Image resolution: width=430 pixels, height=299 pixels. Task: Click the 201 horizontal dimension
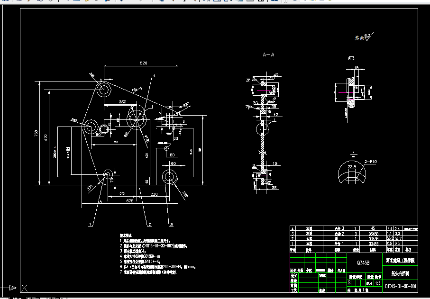coord(122,194)
